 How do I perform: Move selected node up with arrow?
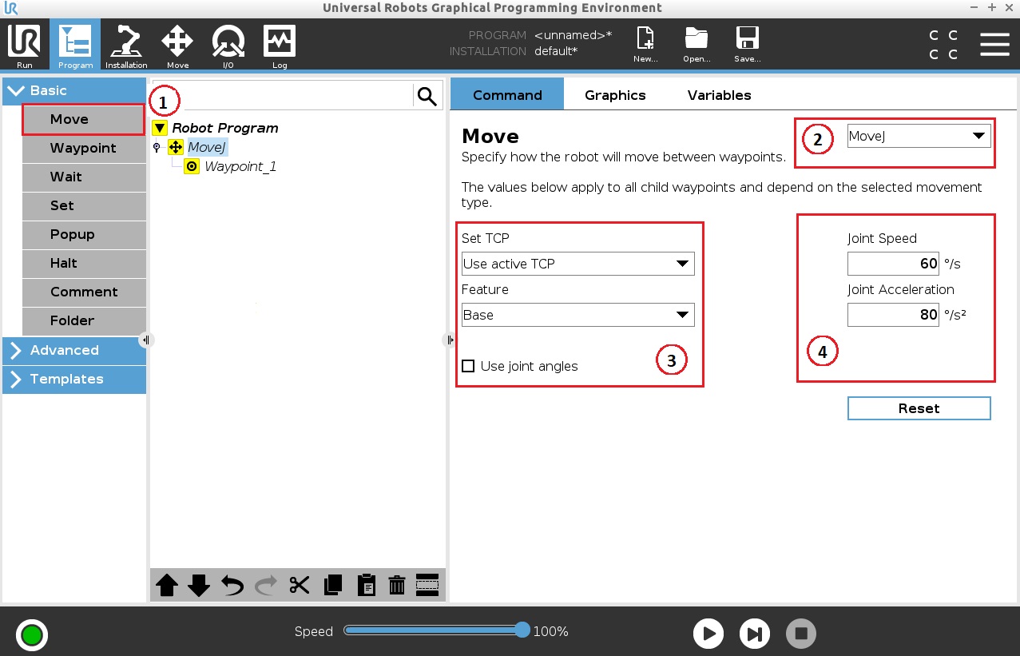coord(167,586)
